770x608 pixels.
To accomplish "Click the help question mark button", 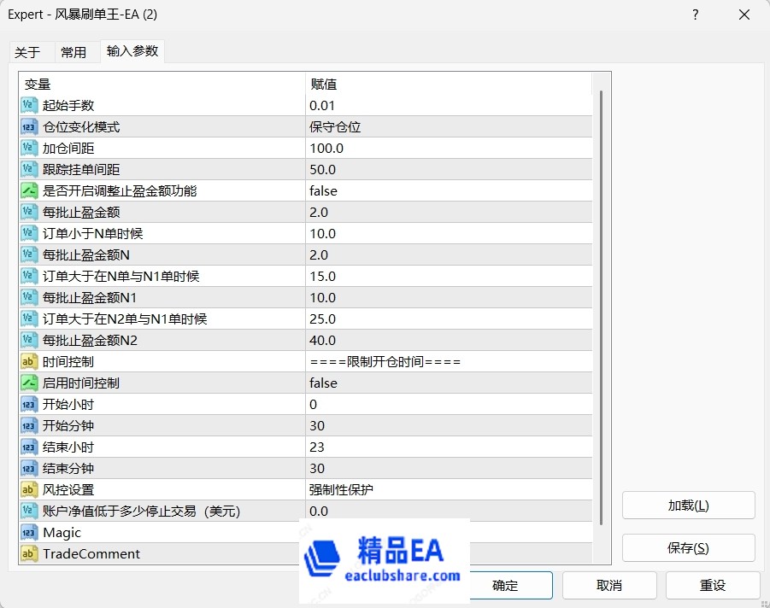I will point(696,15).
